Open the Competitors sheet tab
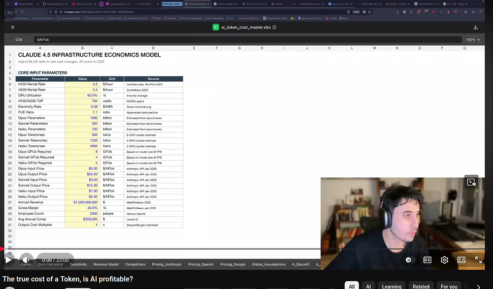The image size is (493, 289). 135,264
